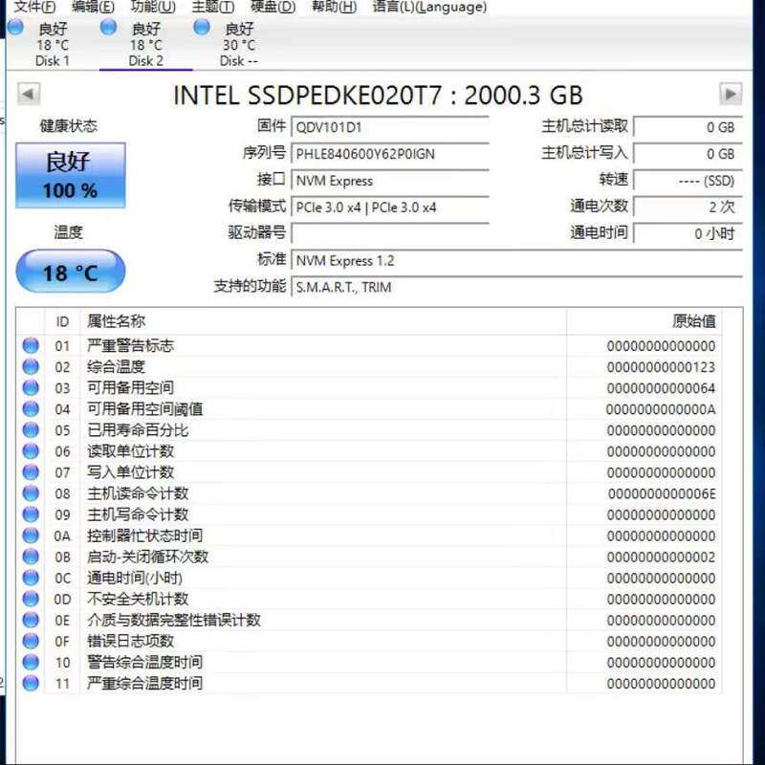This screenshot has height=765, width=765.
Task: Click status icon of 主机读命令计数 row
Action: (31, 493)
